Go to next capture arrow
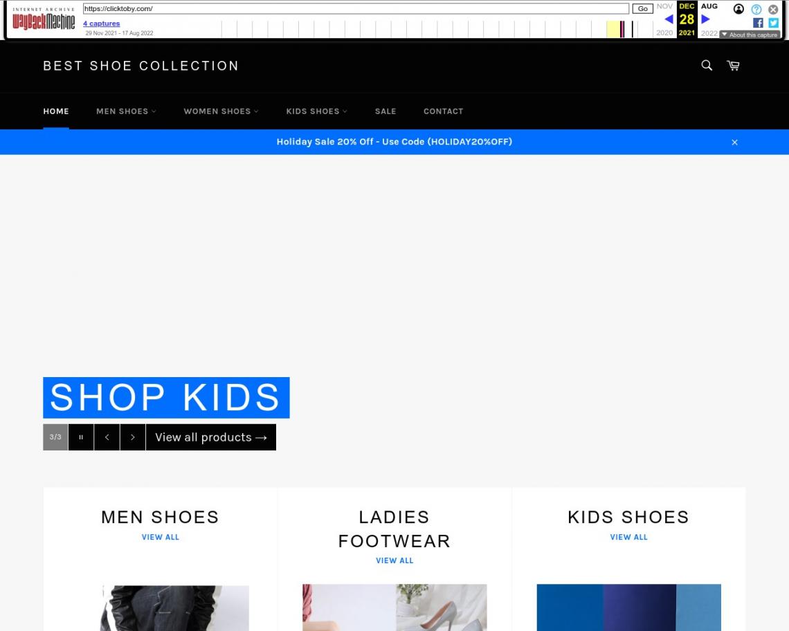 (x=705, y=19)
